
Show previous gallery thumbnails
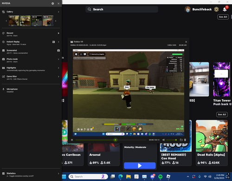click(6, 21)
